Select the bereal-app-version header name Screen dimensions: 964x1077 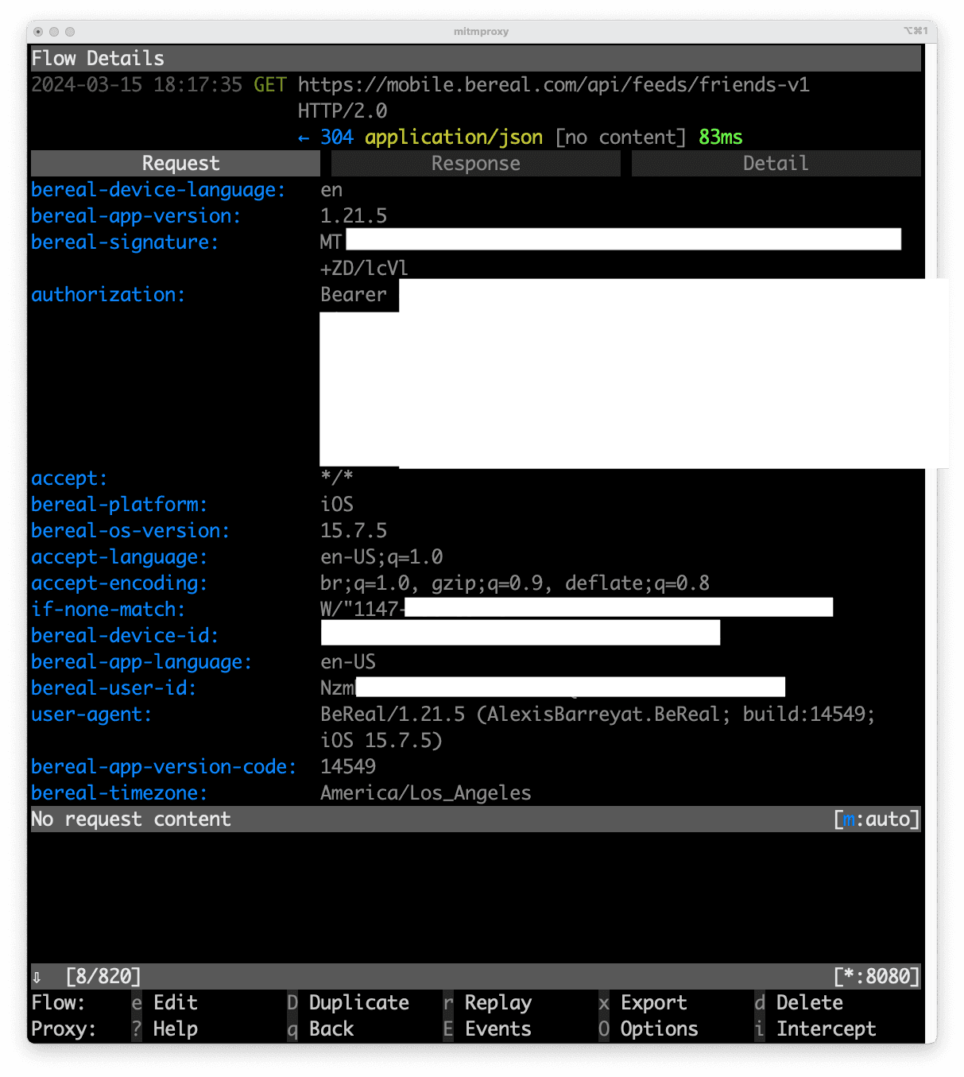pyautogui.click(x=136, y=216)
